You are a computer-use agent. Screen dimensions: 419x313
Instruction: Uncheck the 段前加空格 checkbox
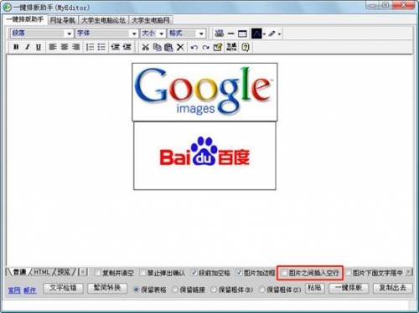(194, 273)
